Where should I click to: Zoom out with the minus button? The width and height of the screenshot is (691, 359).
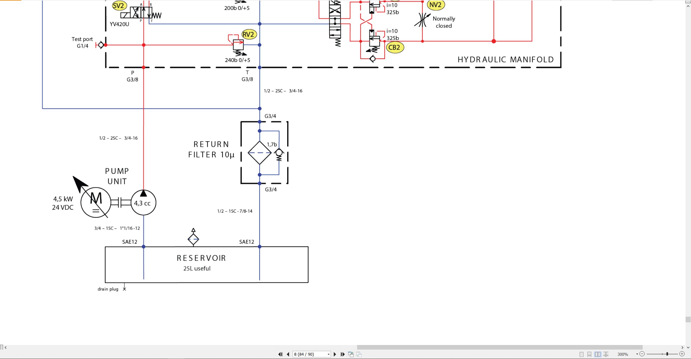(x=642, y=354)
